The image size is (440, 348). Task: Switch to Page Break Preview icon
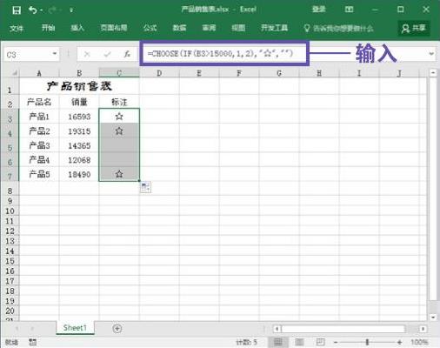coord(320,342)
